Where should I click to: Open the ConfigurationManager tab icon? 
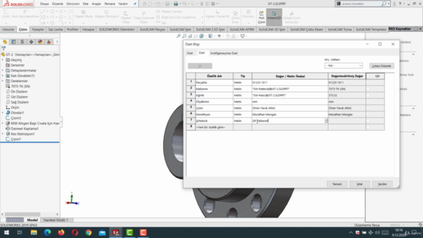click(22, 42)
